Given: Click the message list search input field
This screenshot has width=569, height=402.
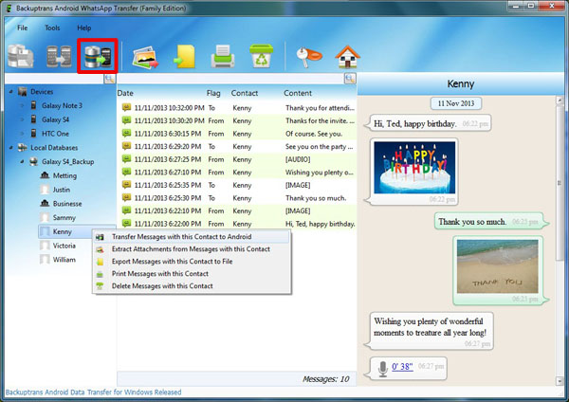Looking at the screenshot, I should (230, 79).
